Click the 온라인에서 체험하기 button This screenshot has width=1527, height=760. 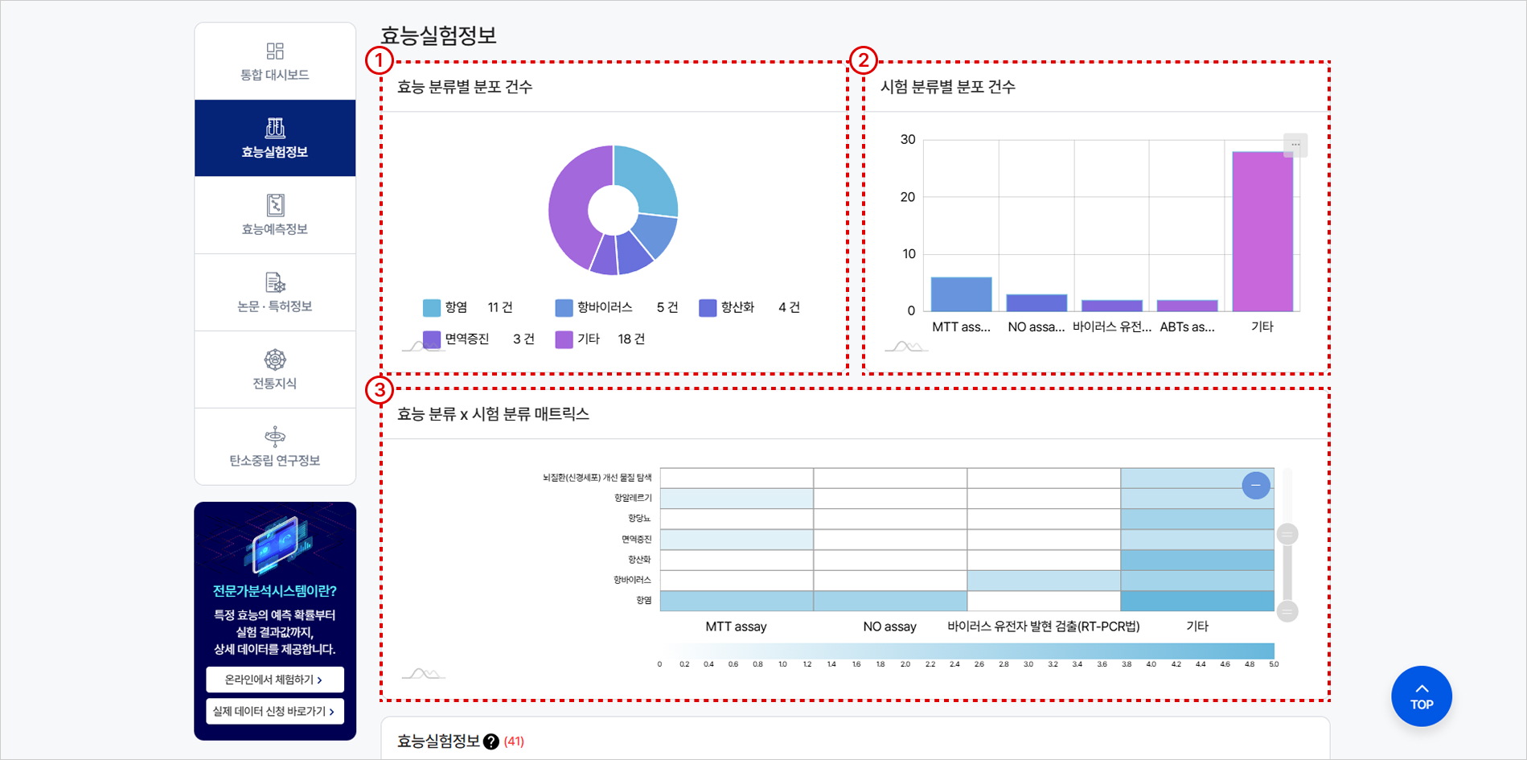coord(274,680)
